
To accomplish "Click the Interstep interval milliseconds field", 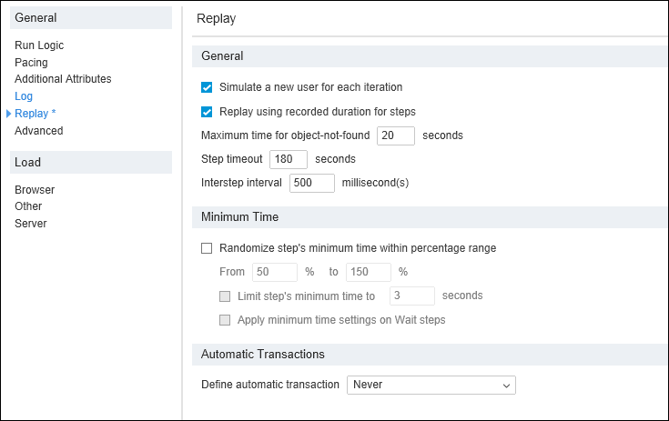I will coord(312,184).
